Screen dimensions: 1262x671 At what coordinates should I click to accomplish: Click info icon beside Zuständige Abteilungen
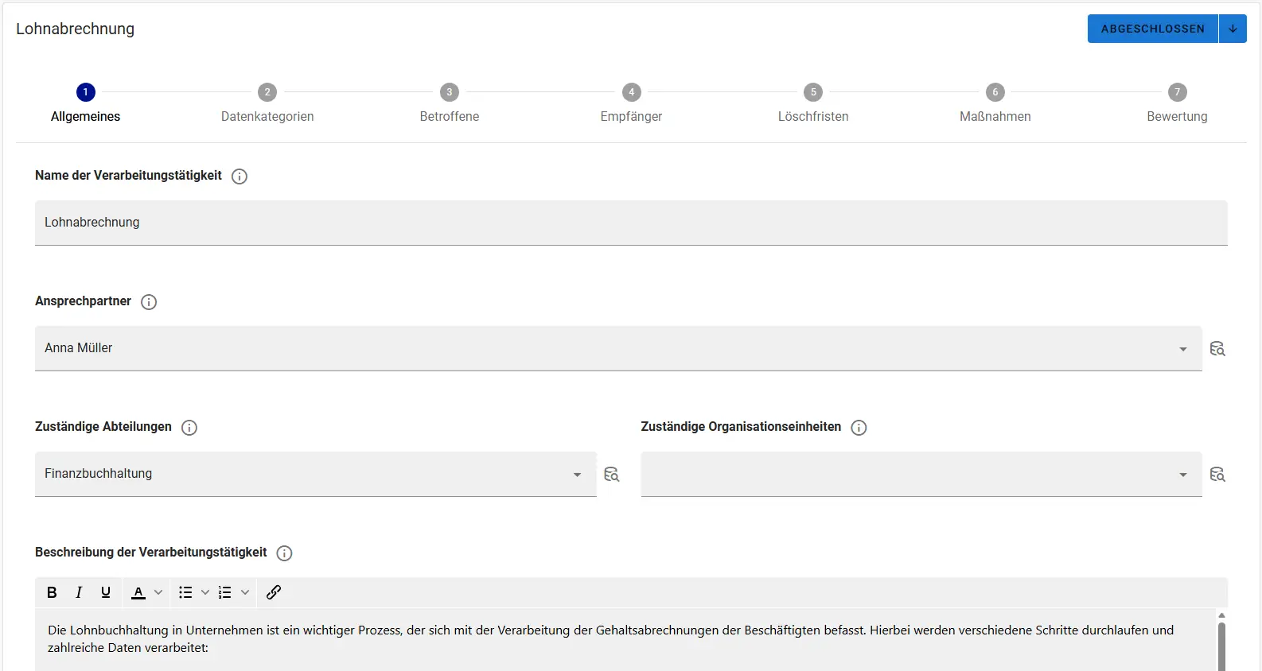click(x=189, y=428)
